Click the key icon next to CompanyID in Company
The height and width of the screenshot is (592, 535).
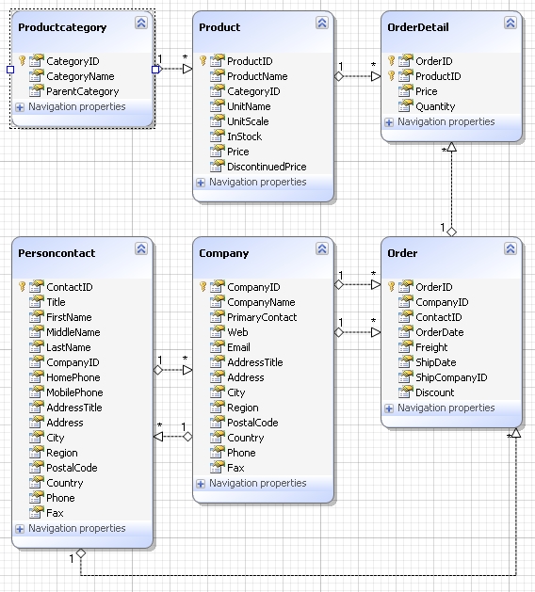click(203, 286)
